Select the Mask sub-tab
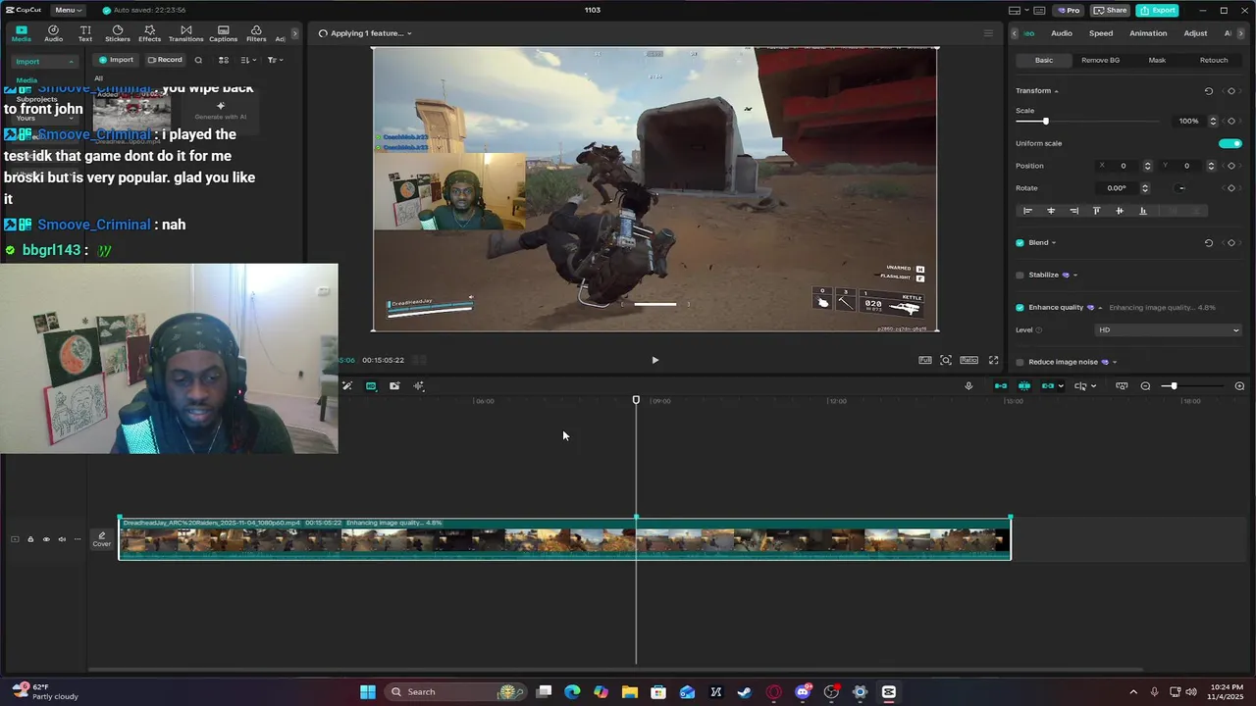This screenshot has height=706, width=1256. coord(1157,60)
